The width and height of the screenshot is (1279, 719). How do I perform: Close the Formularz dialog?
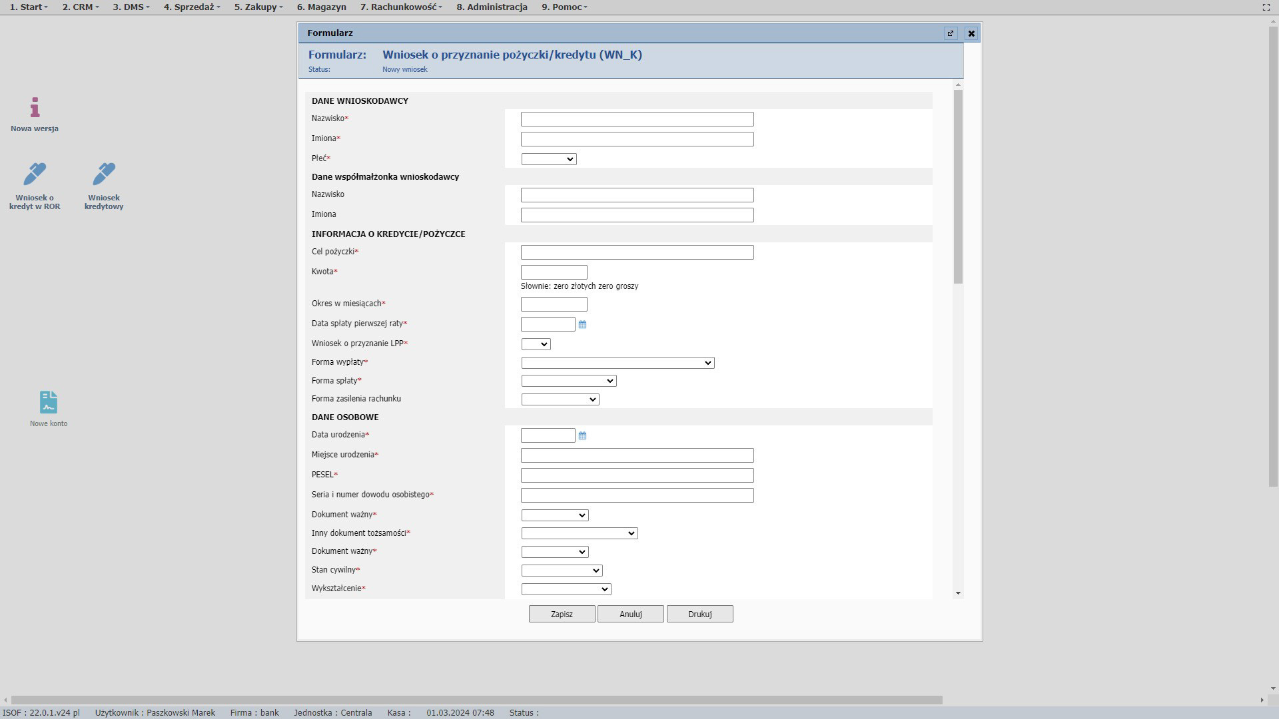click(971, 33)
